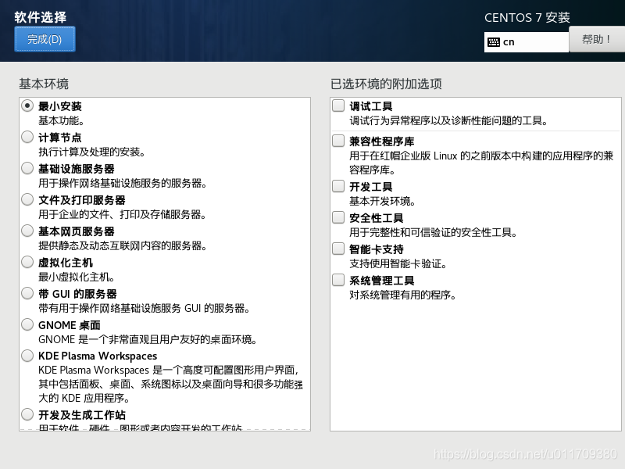
Task: Enable the 安全性工具 checkbox
Action: pos(338,217)
